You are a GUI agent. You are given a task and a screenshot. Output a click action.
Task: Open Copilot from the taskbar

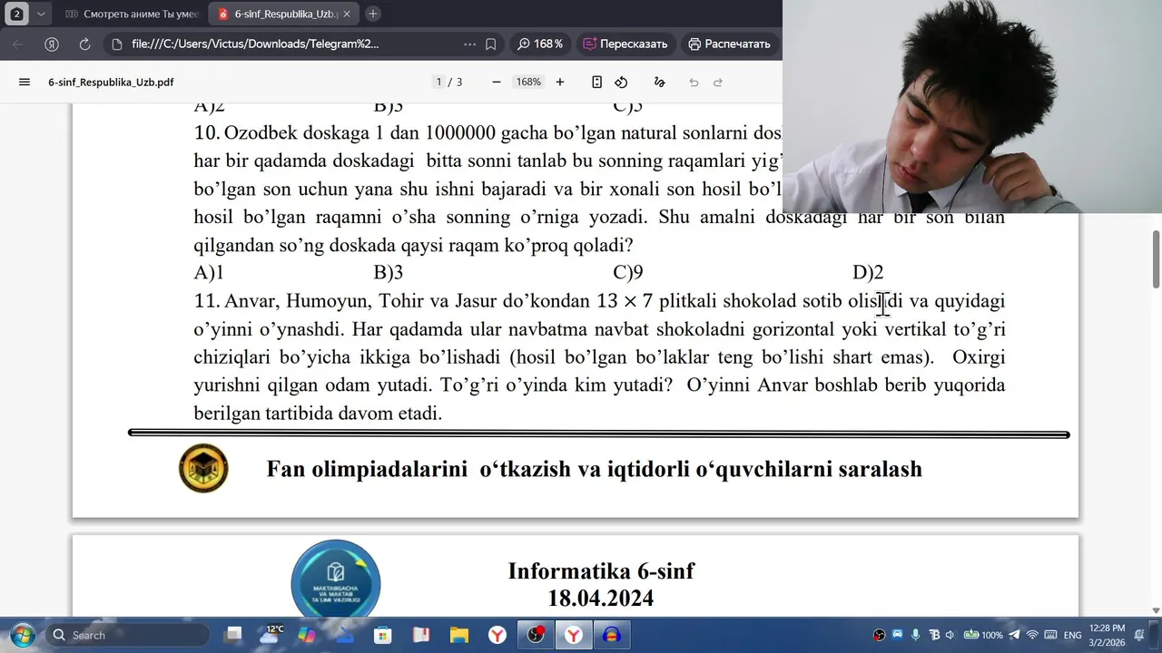[x=307, y=635]
